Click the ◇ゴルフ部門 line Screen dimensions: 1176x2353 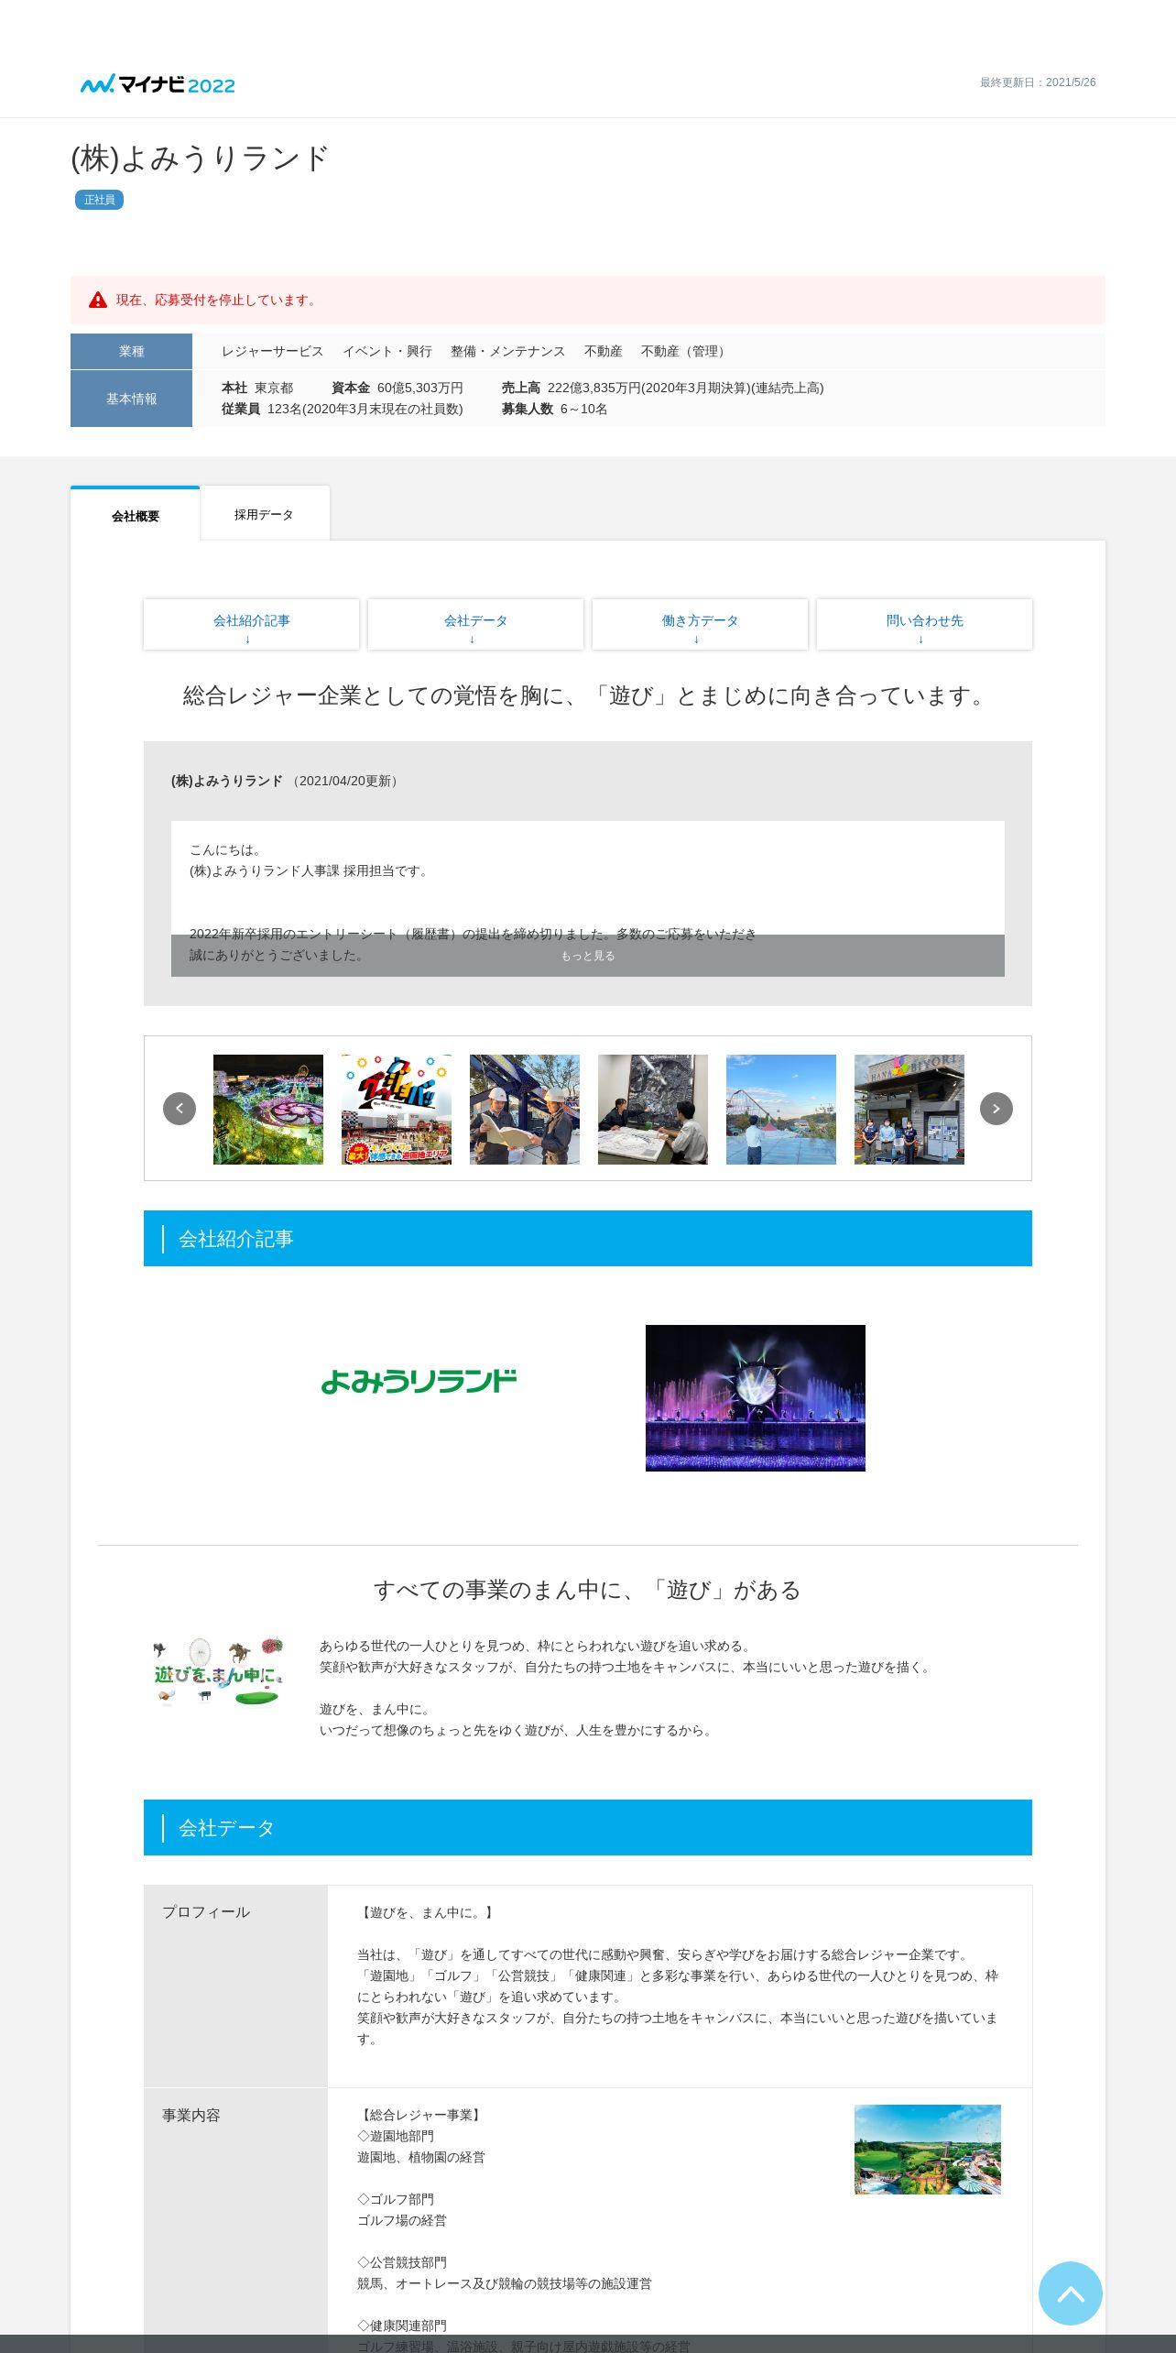(x=396, y=2199)
